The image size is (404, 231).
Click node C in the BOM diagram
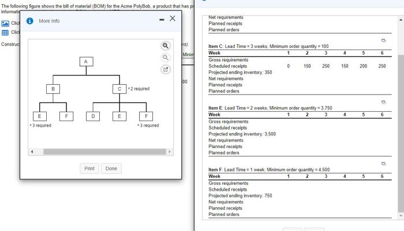(119, 89)
